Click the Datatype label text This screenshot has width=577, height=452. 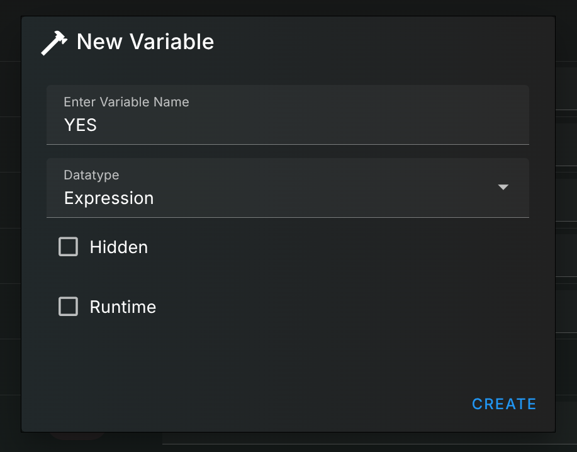91,175
